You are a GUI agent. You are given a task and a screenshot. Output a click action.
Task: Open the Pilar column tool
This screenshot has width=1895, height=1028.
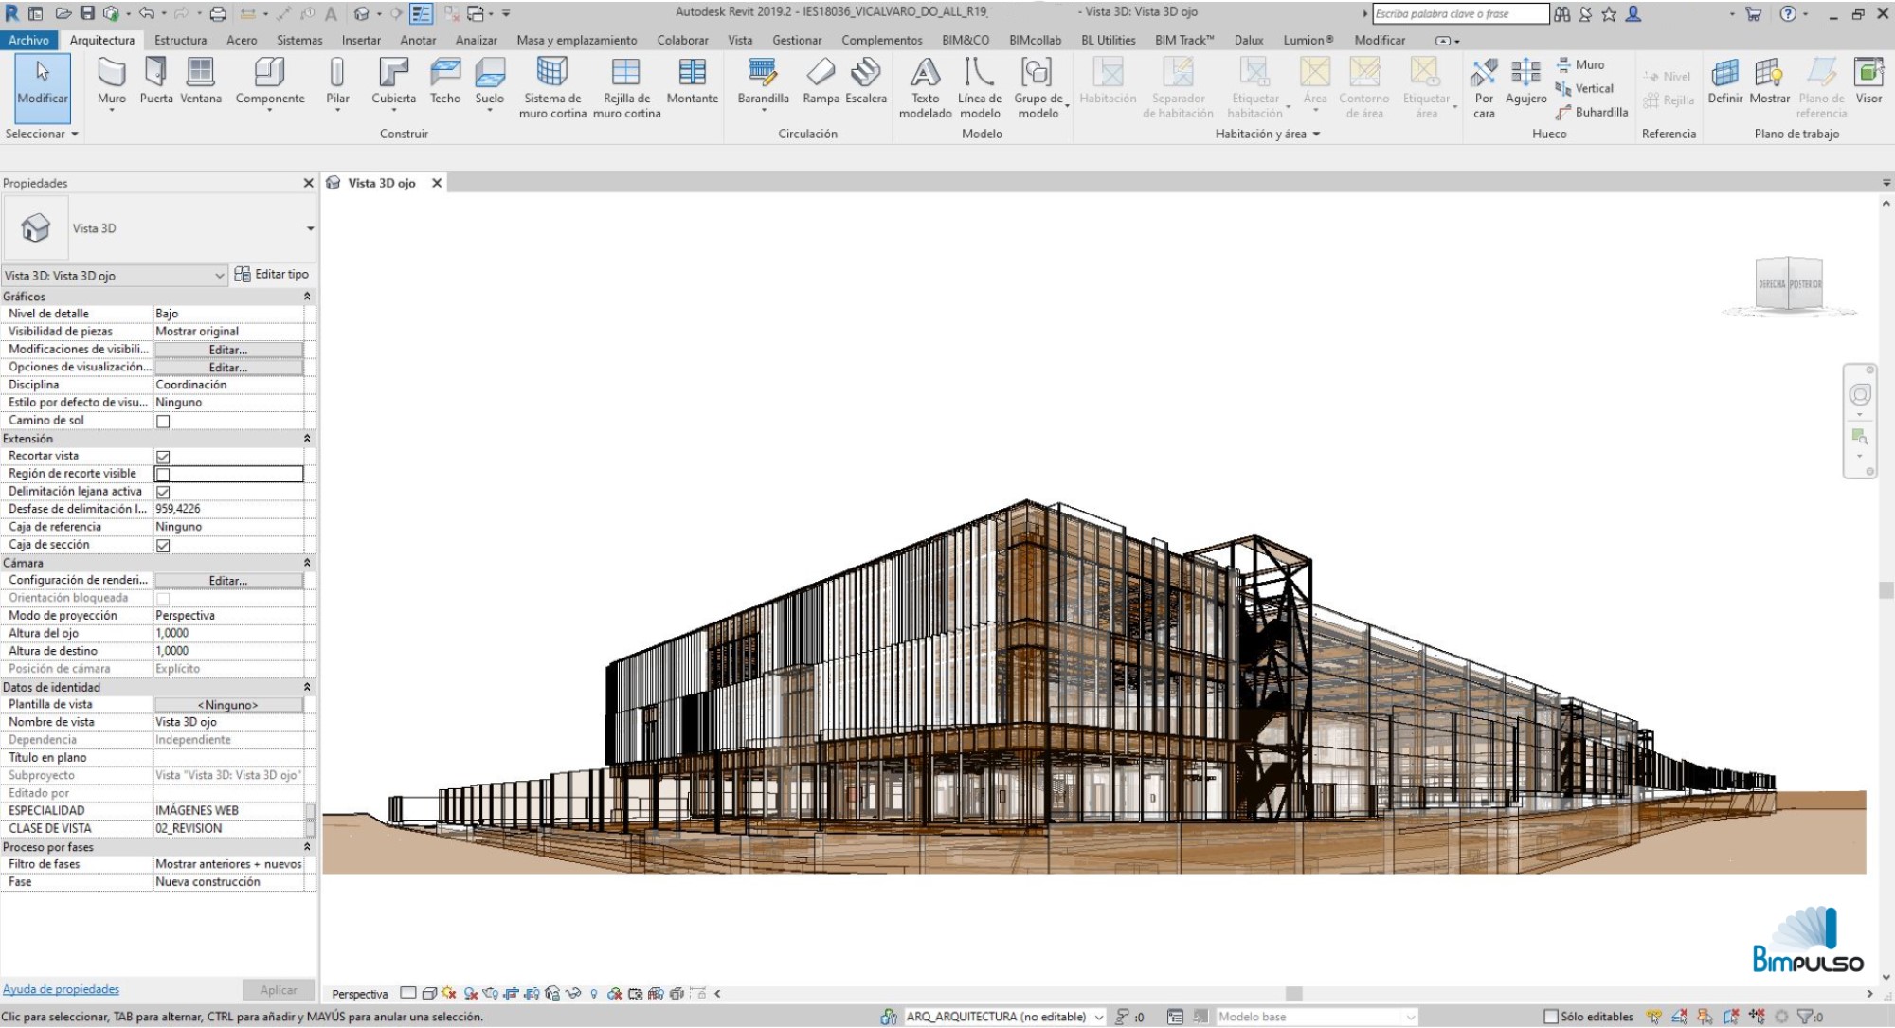(337, 83)
